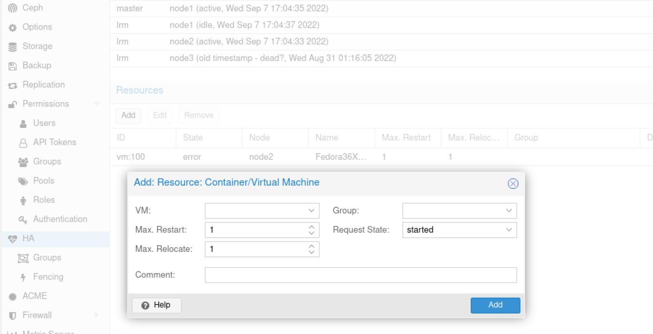653x334 pixels.
Task: Select HA Groups in sidebar
Action: 47,258
